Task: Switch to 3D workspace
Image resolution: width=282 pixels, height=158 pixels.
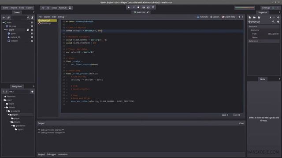Action: 48,8
